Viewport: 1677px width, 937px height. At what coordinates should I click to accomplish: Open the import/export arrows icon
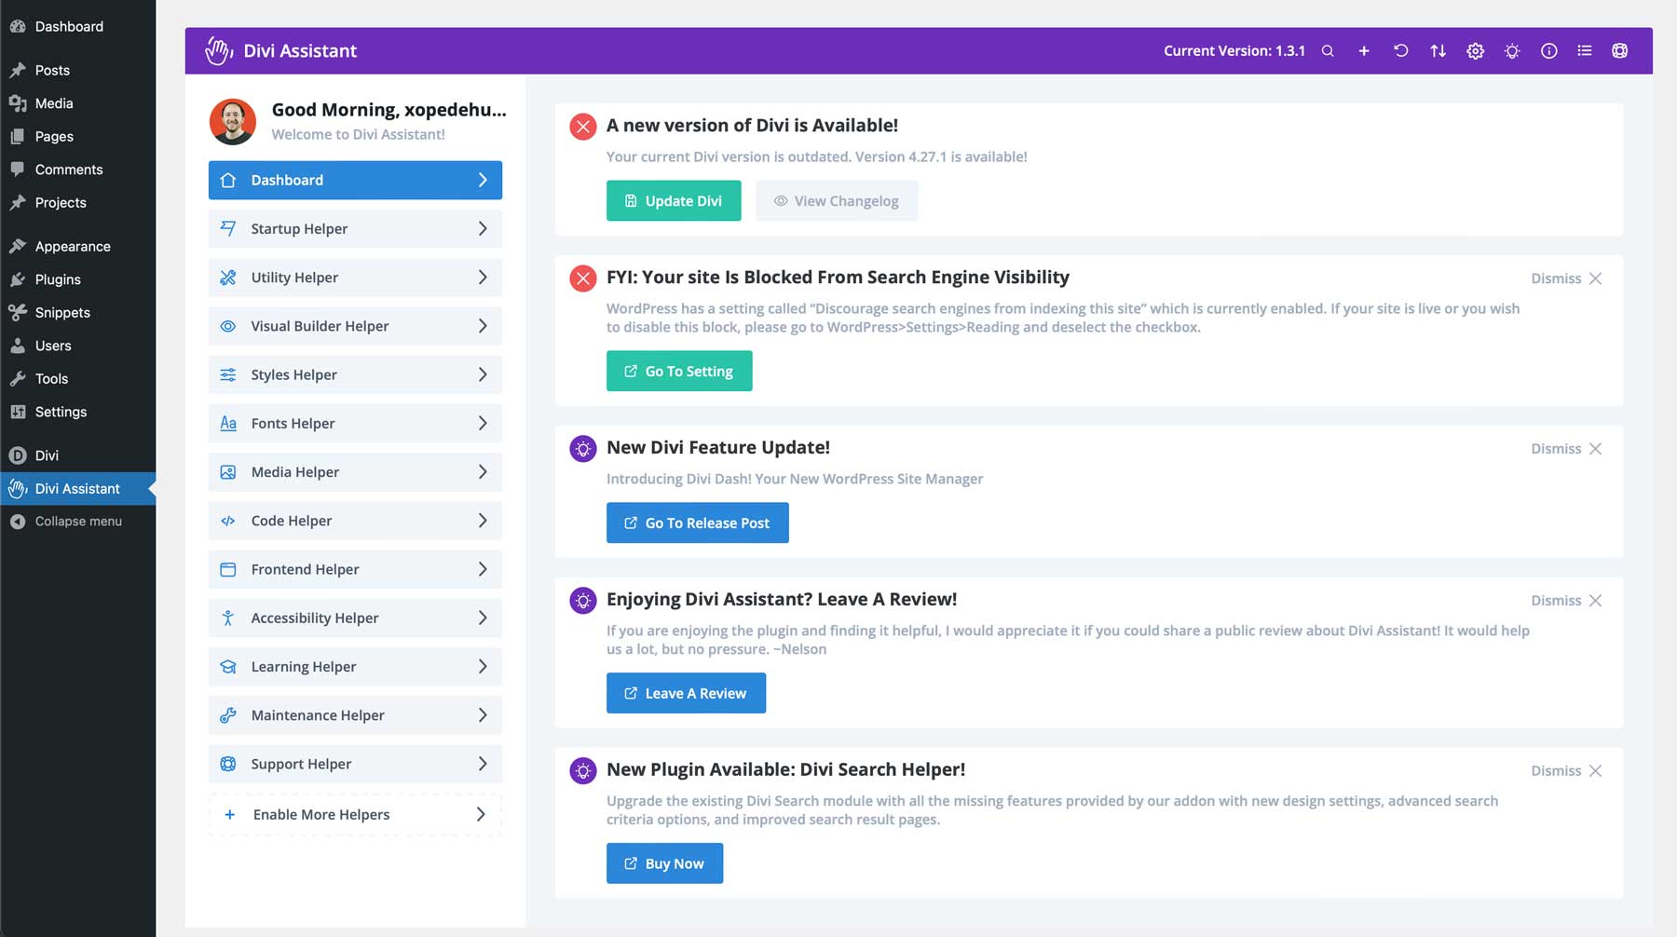(1438, 51)
